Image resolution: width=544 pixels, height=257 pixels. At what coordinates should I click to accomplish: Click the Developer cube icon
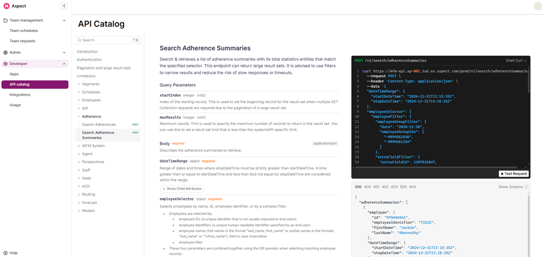(x=5, y=64)
